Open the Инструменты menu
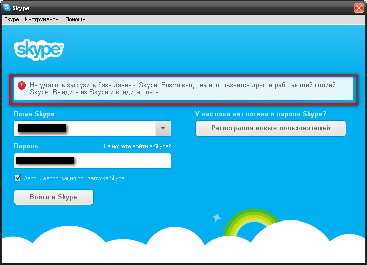 (42, 19)
